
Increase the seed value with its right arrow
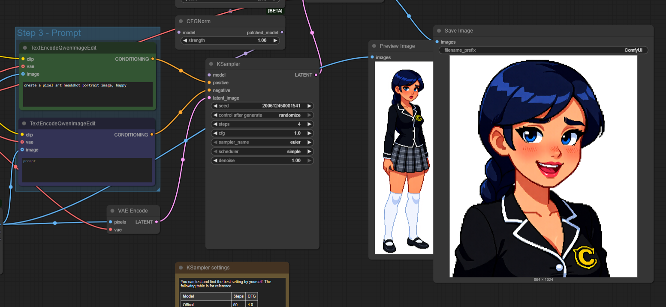click(x=309, y=106)
